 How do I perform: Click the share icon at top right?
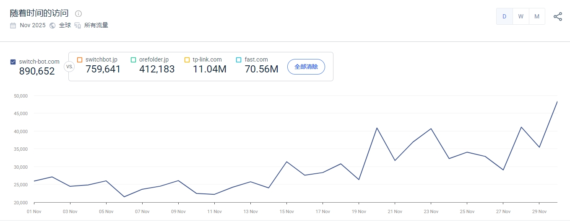click(x=557, y=17)
